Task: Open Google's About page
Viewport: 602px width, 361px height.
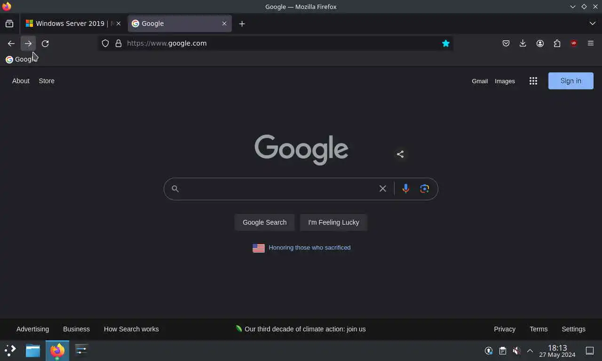Action: [21, 81]
